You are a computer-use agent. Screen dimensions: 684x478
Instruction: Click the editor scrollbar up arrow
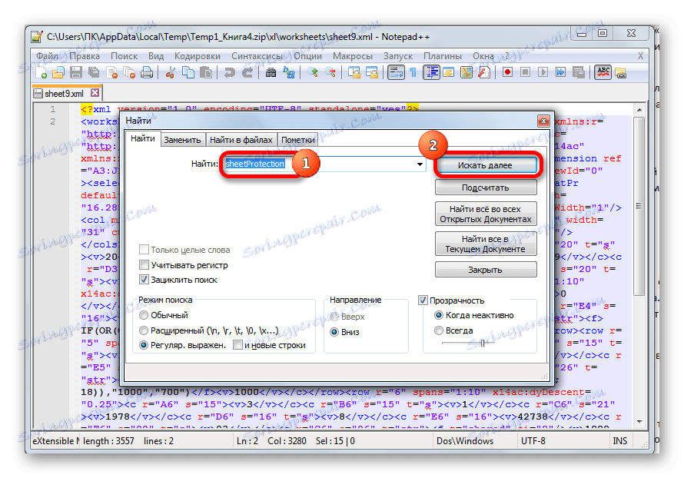pyautogui.click(x=639, y=110)
